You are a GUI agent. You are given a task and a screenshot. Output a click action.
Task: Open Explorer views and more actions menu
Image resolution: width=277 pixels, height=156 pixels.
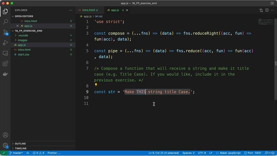pyautogui.click(x=71, y=10)
